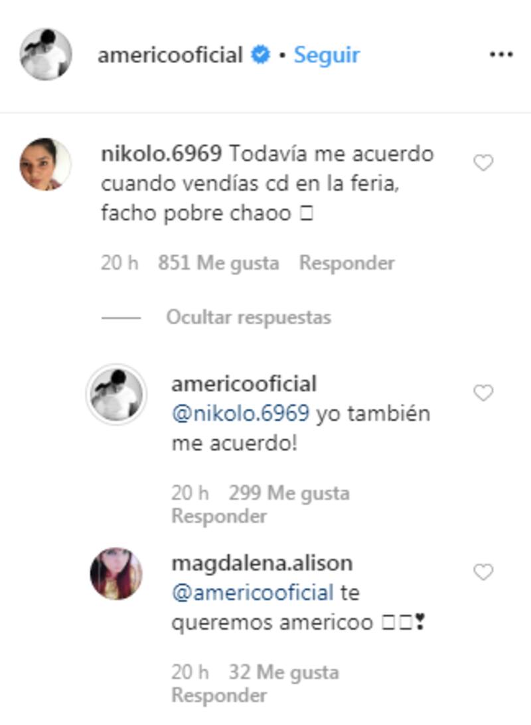
Task: Open magdalena.alison's profile avatar
Action: point(116,573)
